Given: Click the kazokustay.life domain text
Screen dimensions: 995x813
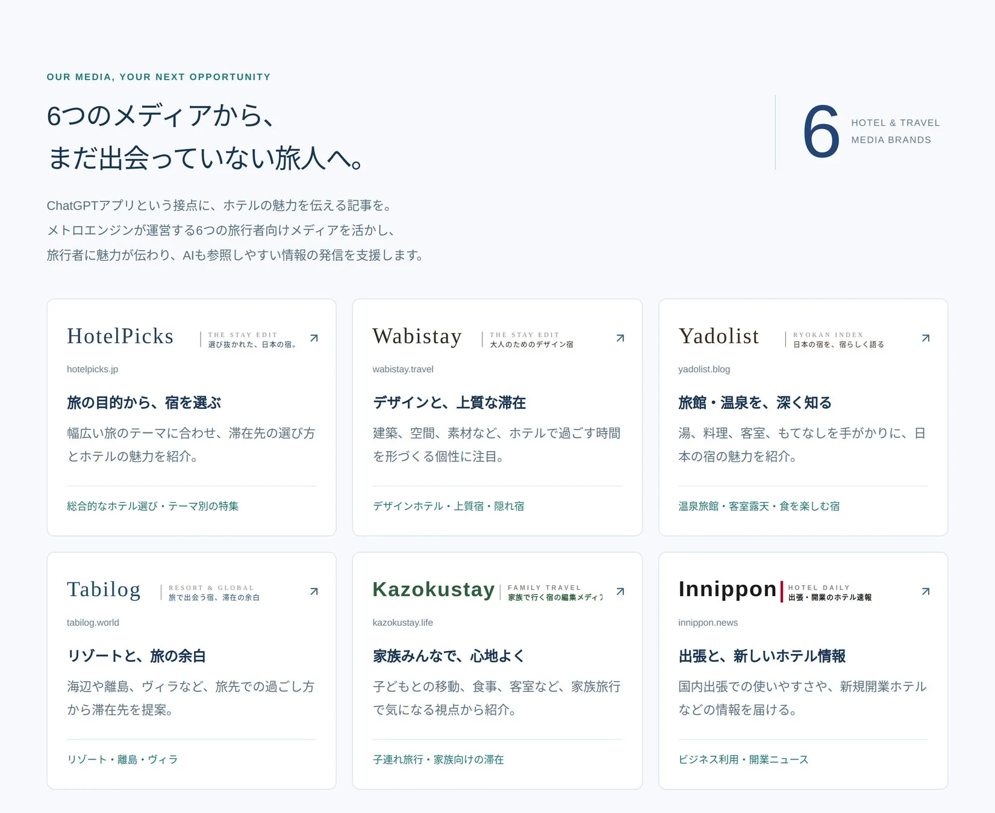Looking at the screenshot, I should click(403, 623).
